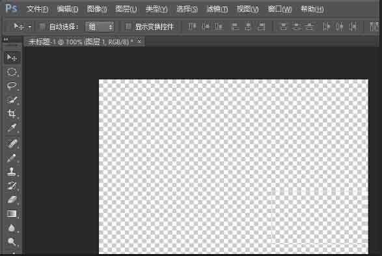Open the 文件(F) menu
Image resolution: width=382 pixels, height=256 pixels.
click(37, 9)
